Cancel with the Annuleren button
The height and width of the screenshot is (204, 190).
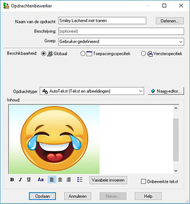click(78, 196)
